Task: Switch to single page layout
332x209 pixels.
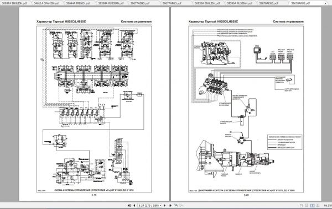Action: 302,206
